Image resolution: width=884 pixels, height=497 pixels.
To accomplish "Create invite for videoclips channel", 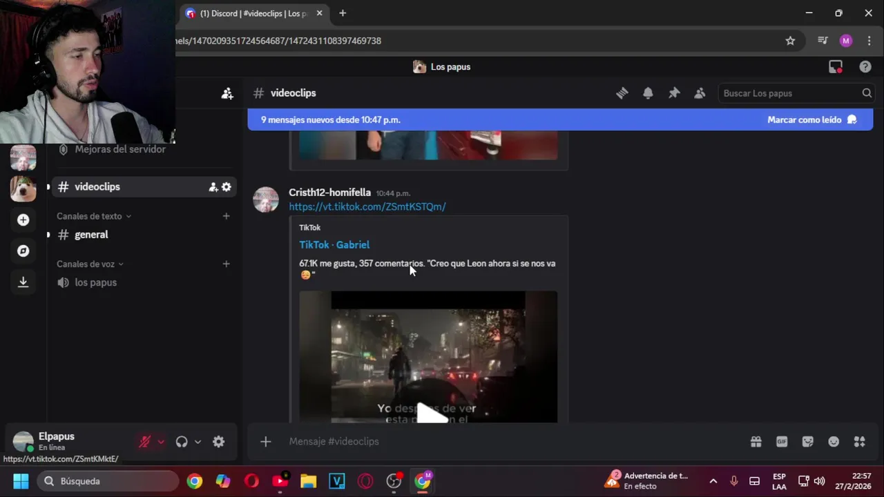I will [x=213, y=187].
